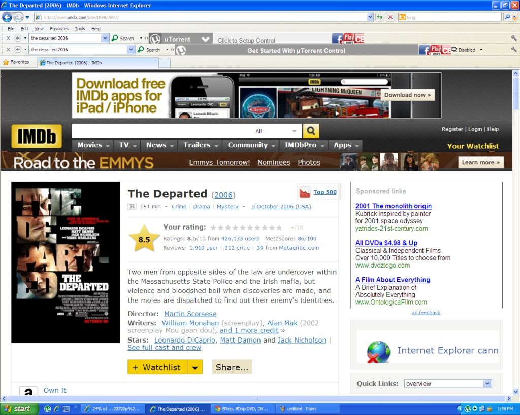This screenshot has width=520, height=415.
Task: Click the browser Forward arrow button
Action: pos(18,17)
